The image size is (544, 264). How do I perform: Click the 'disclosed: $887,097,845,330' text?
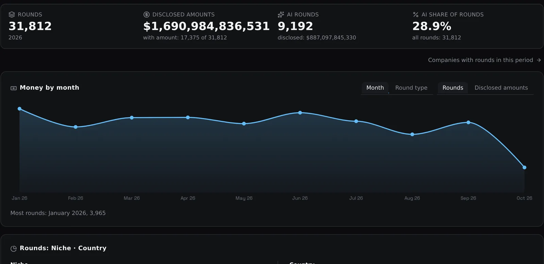pos(317,38)
